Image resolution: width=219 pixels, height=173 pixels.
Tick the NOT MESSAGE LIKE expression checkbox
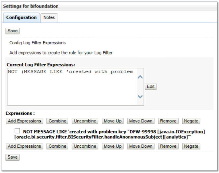coord(17,131)
